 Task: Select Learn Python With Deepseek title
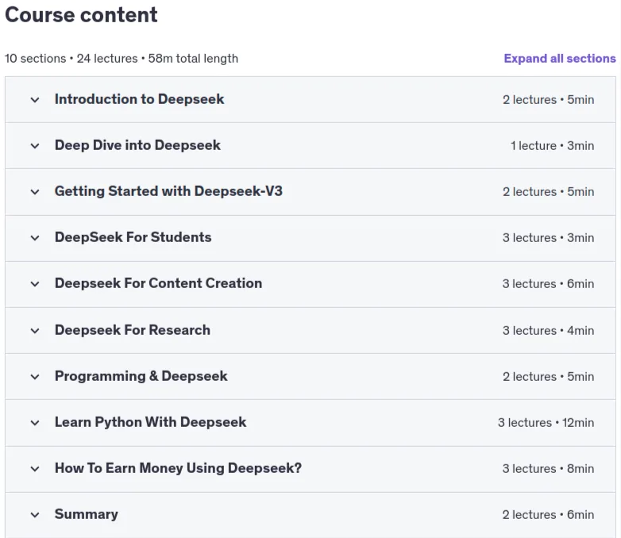pyautogui.click(x=151, y=422)
